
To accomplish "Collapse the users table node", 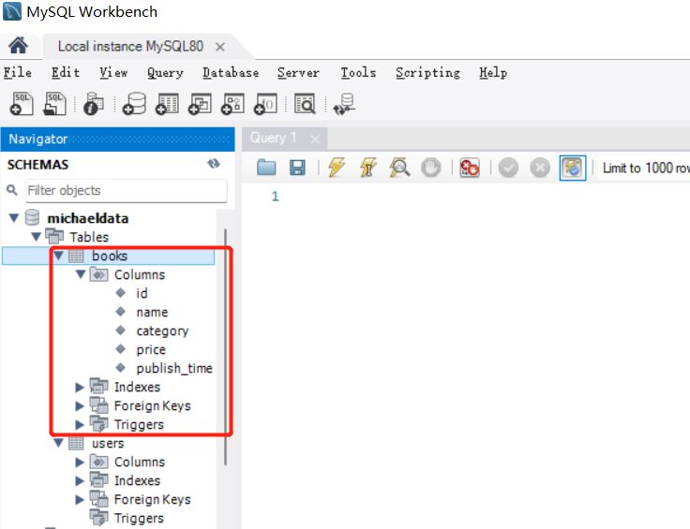I will tap(58, 443).
